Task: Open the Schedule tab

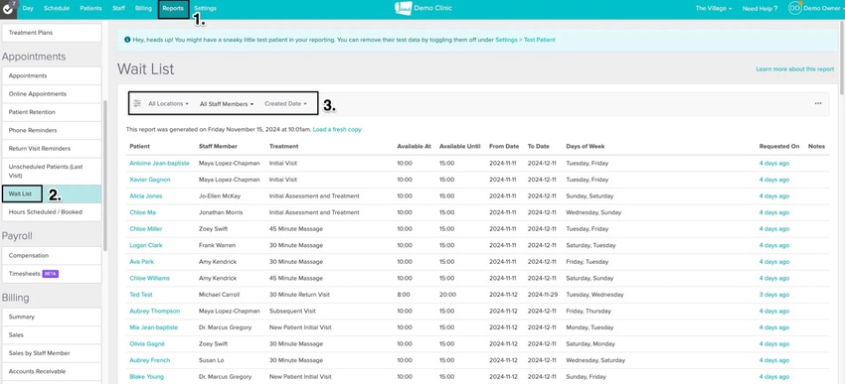Action: (56, 9)
